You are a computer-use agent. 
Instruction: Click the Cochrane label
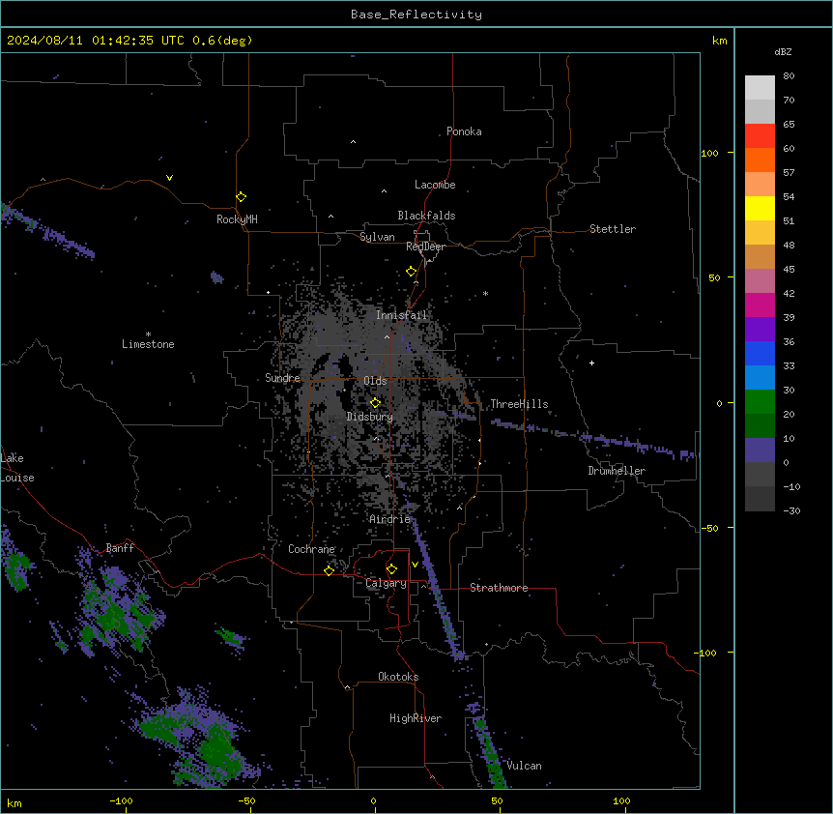(311, 549)
